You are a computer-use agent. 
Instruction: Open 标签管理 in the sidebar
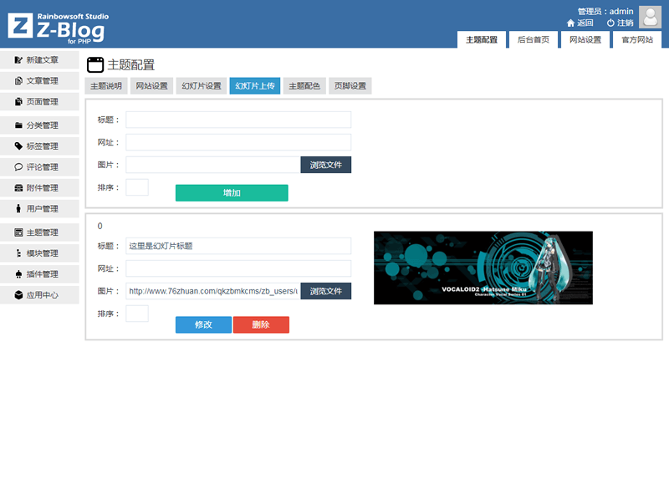39,146
